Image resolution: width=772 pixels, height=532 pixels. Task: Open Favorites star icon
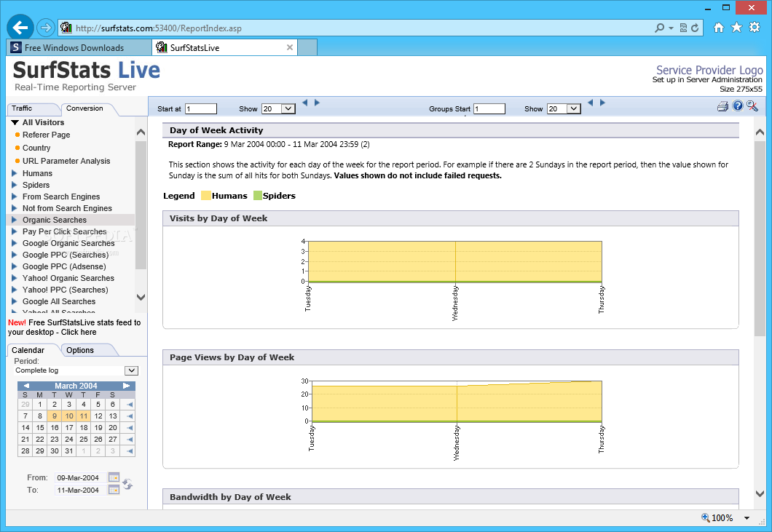[x=736, y=28]
